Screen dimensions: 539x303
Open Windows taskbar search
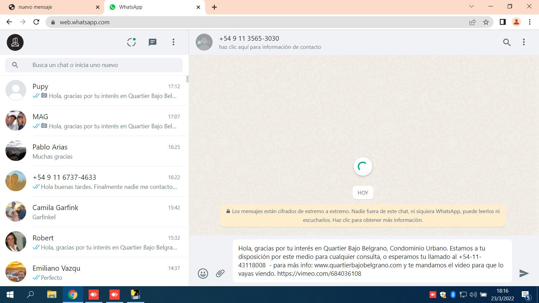tap(30, 295)
